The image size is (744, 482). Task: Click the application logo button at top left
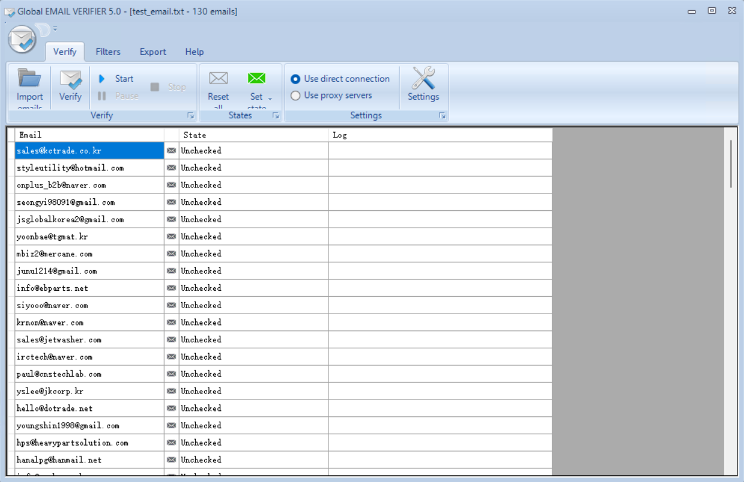(22, 40)
